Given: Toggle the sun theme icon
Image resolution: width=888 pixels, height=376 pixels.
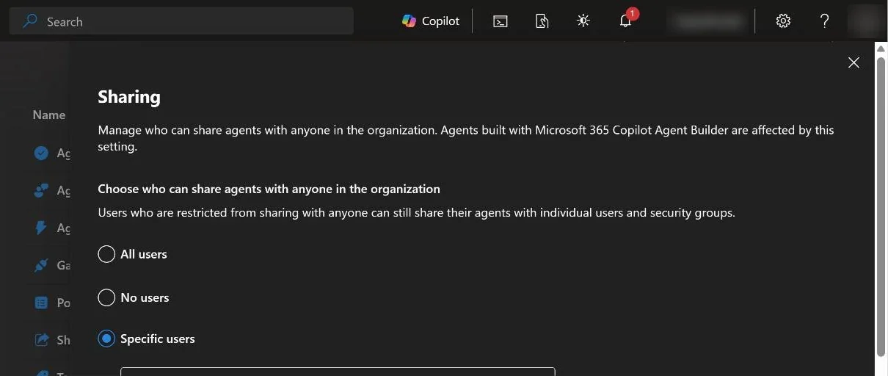Looking at the screenshot, I should click(x=583, y=21).
